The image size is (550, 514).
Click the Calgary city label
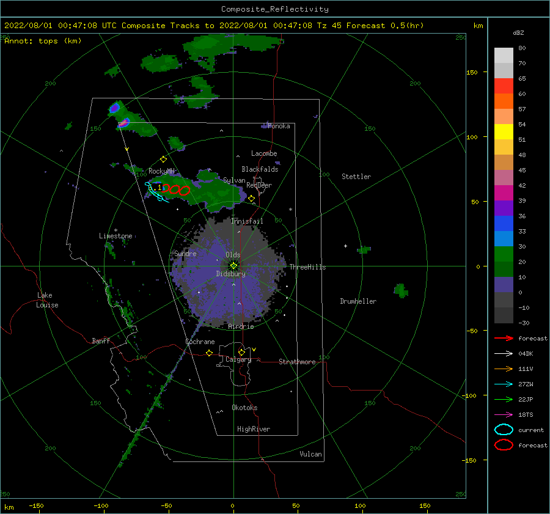(238, 359)
